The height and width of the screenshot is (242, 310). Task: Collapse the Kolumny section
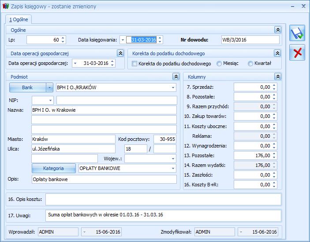[x=278, y=77]
